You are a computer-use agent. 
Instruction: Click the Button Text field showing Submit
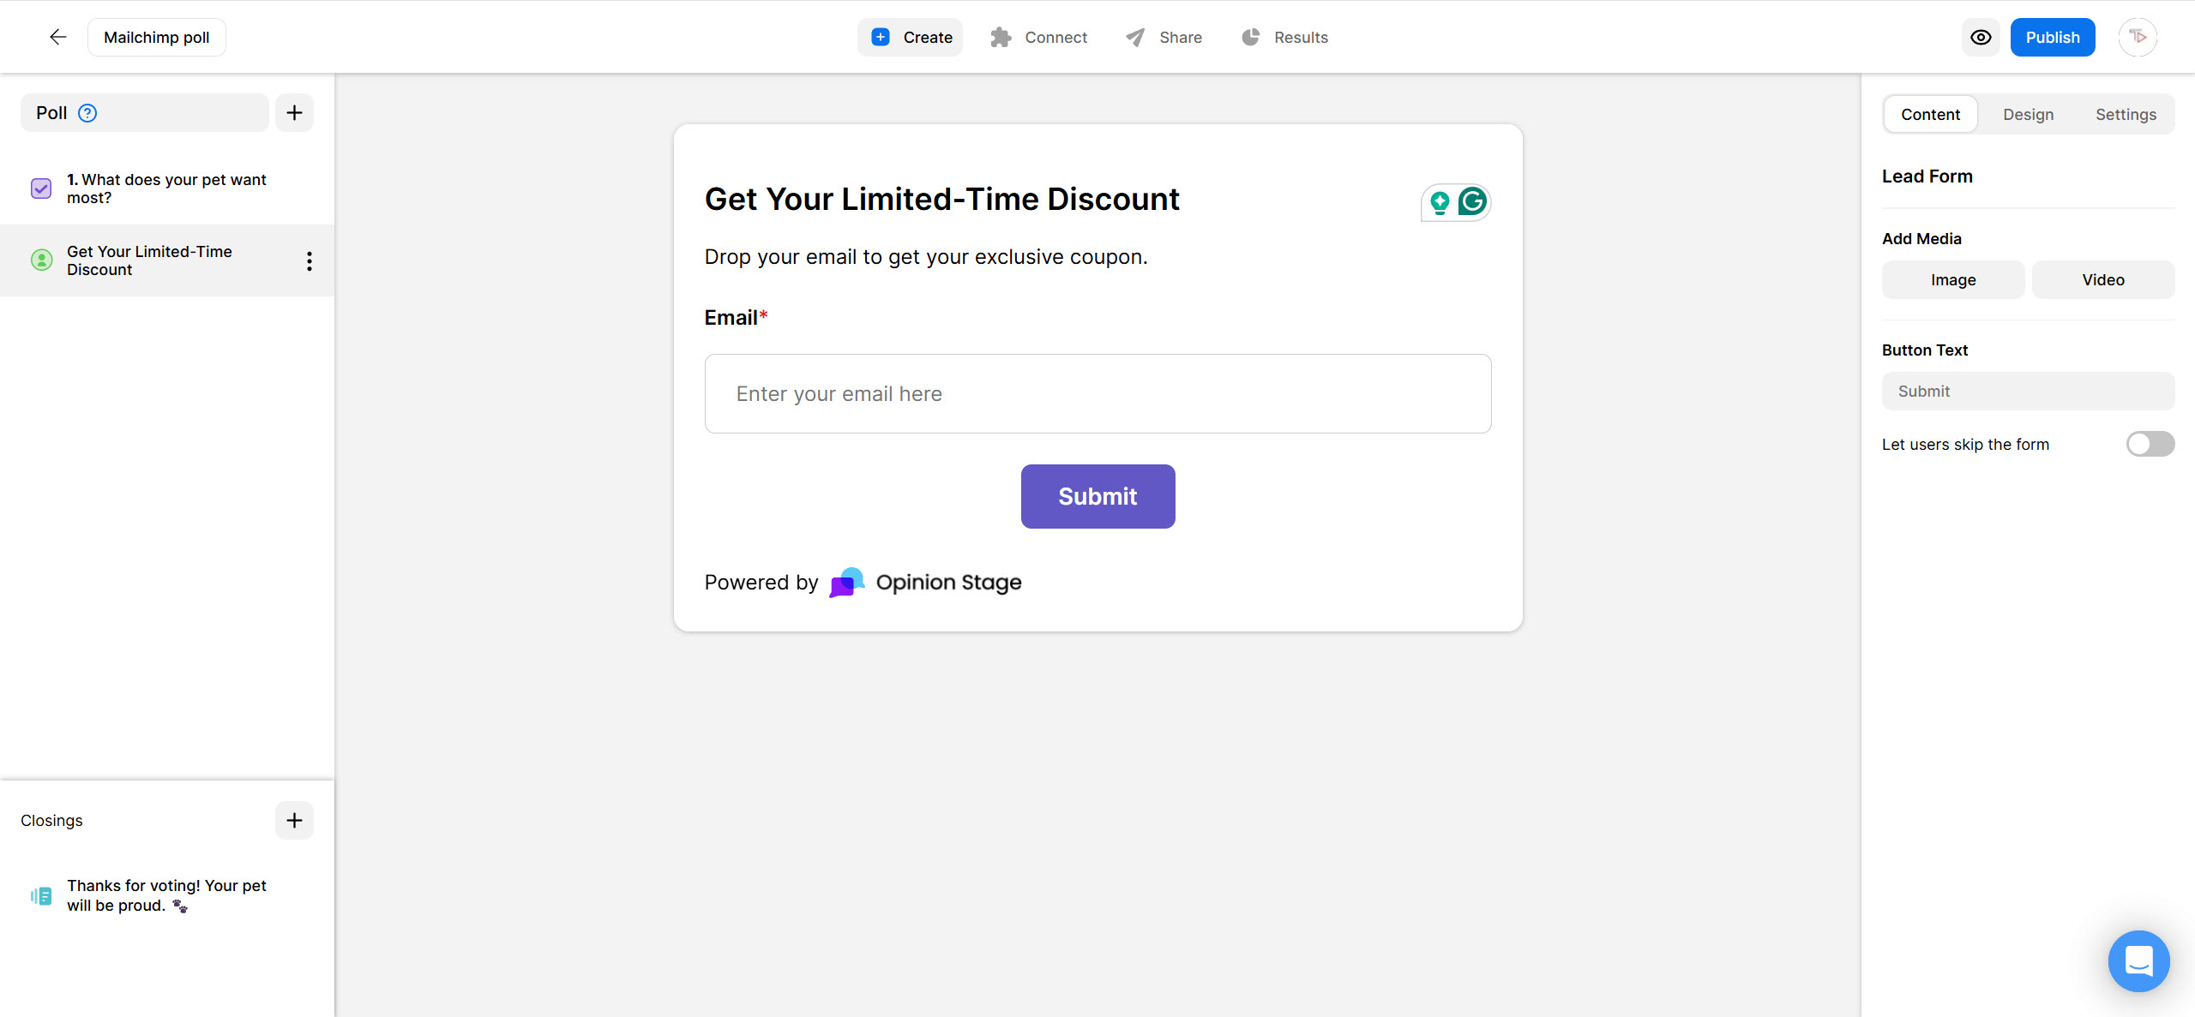click(2027, 391)
